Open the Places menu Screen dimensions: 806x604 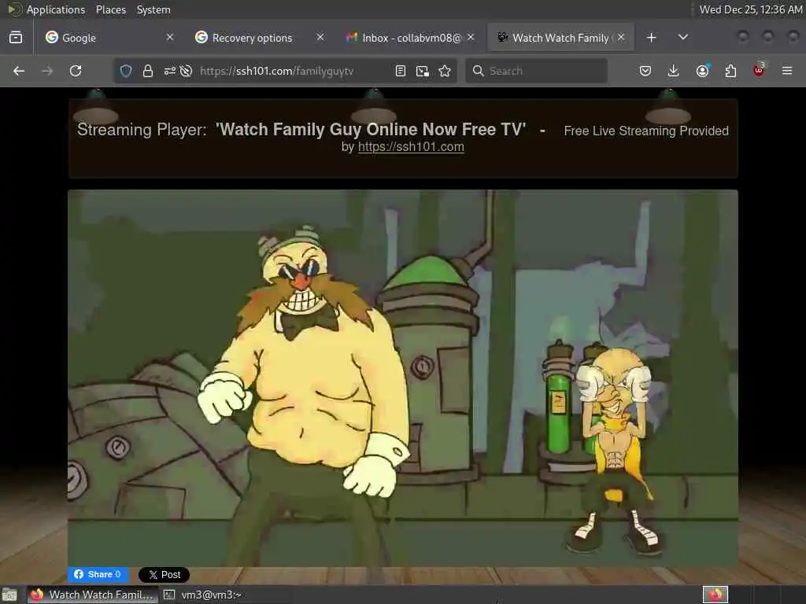(110, 9)
